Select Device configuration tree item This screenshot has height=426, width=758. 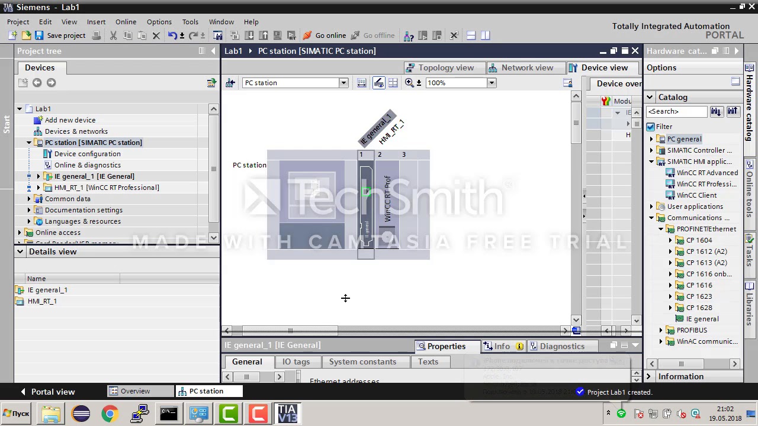(87, 154)
